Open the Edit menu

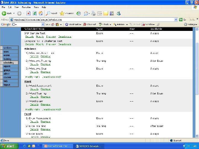tap(10, 7)
